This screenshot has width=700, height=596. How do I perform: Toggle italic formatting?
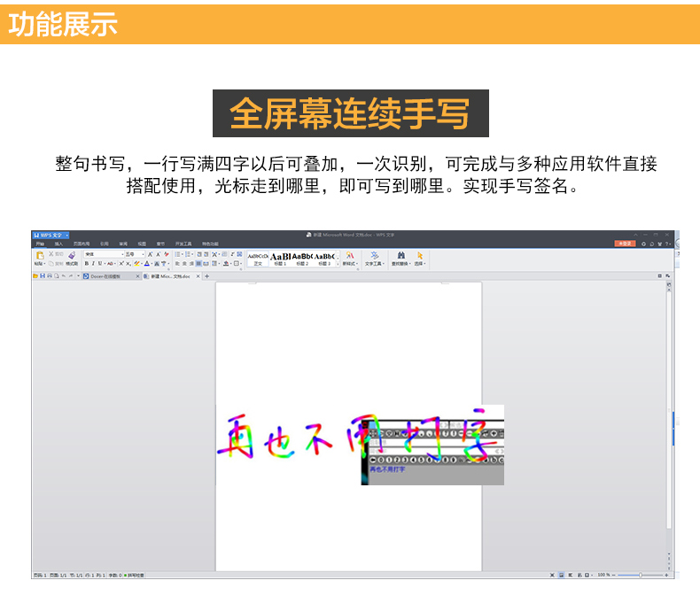pyautogui.click(x=93, y=264)
